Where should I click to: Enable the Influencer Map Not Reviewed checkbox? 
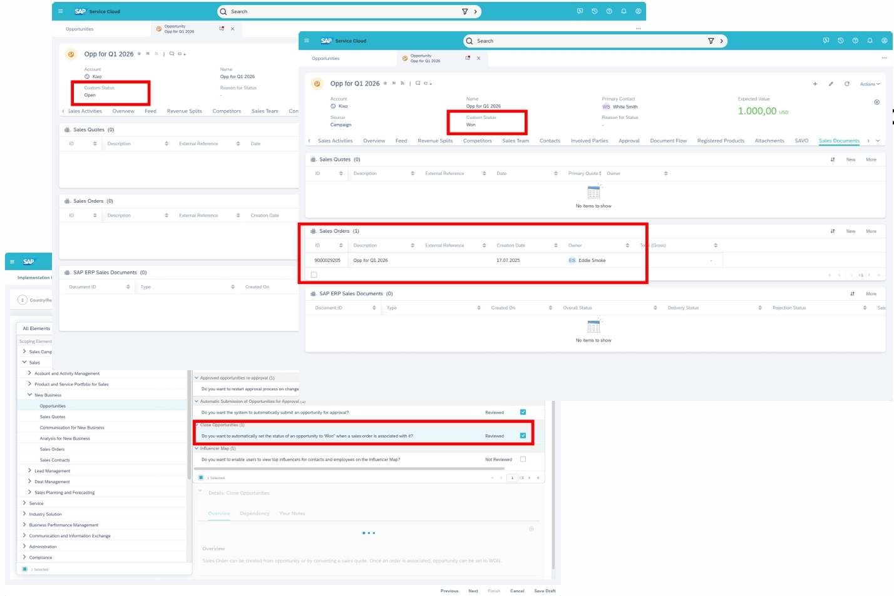(x=523, y=459)
